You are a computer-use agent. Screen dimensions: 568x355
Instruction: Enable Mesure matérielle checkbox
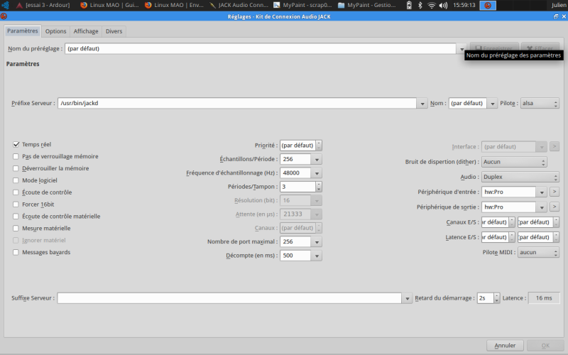(x=16, y=228)
